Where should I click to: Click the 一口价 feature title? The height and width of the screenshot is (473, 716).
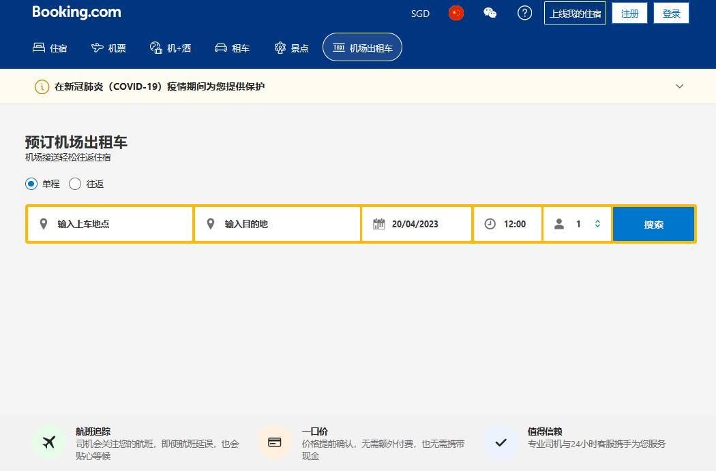click(x=314, y=431)
